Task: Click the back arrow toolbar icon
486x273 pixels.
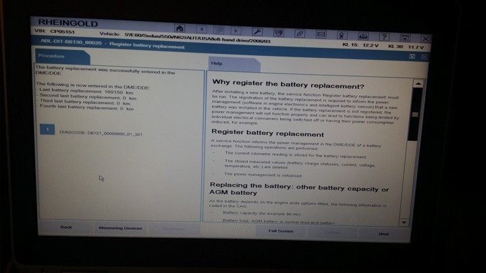Action: 201,30
